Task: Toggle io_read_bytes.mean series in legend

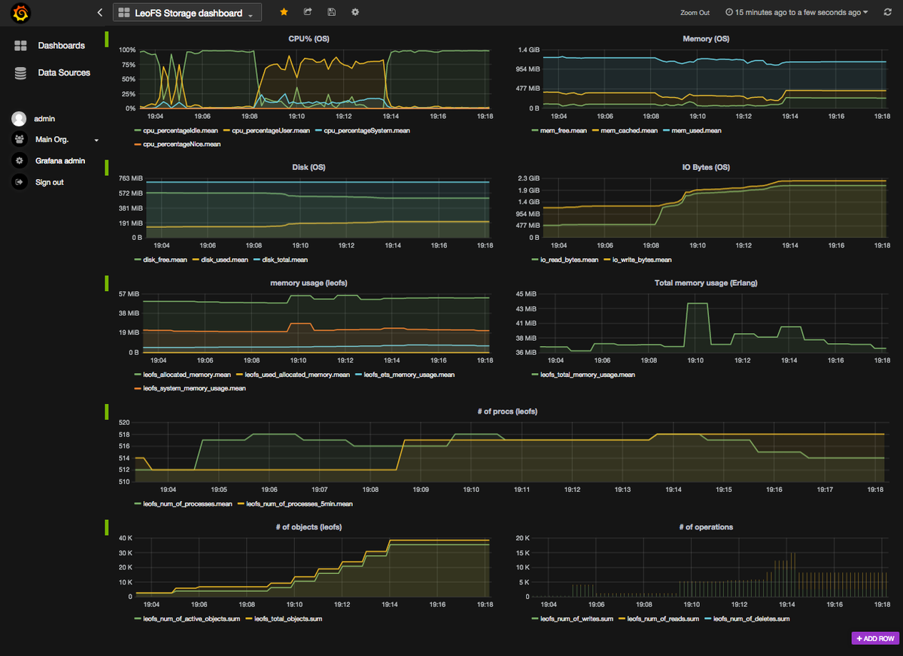Action: [564, 260]
